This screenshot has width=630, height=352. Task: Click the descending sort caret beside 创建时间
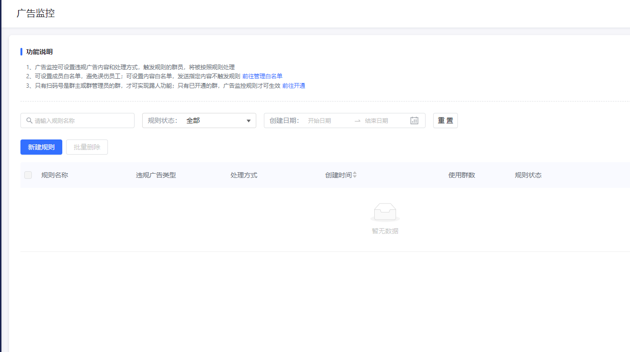click(x=355, y=177)
